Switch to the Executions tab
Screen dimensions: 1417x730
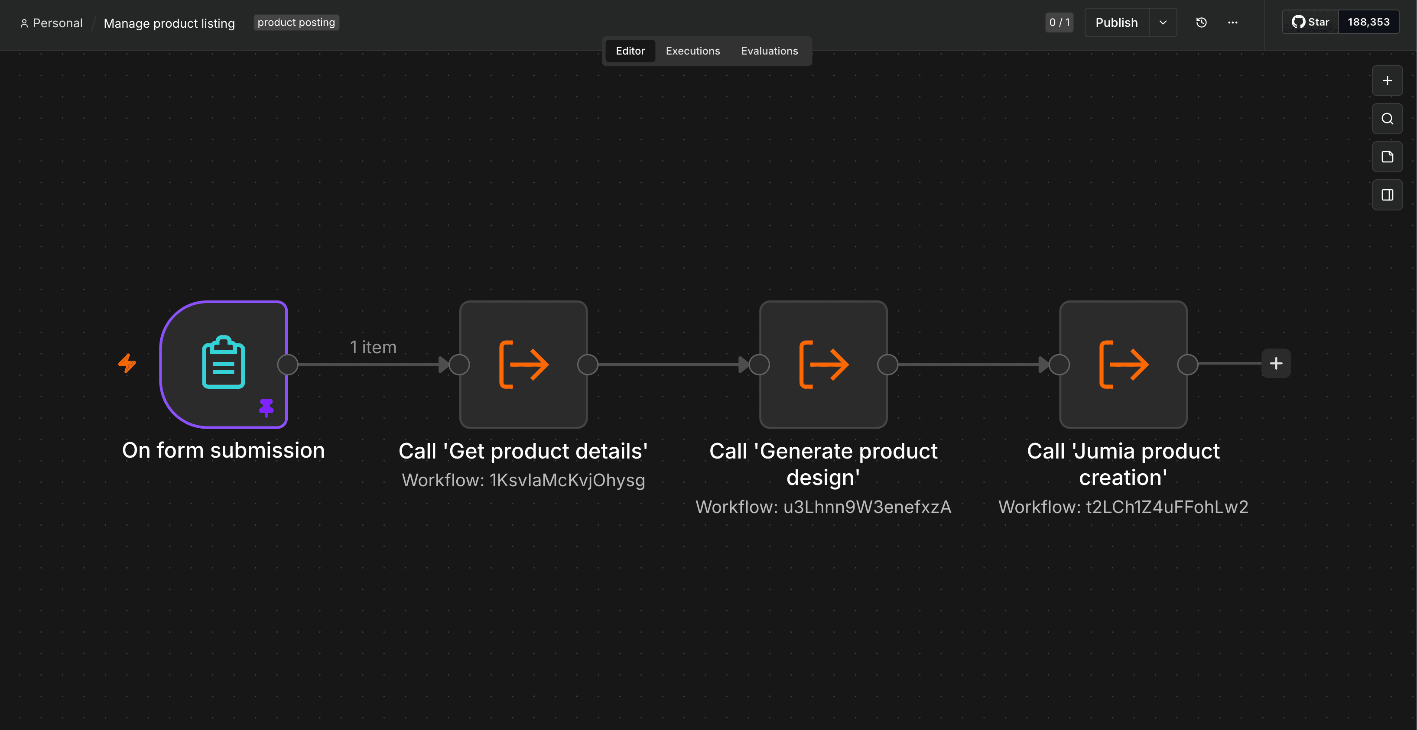(x=692, y=51)
